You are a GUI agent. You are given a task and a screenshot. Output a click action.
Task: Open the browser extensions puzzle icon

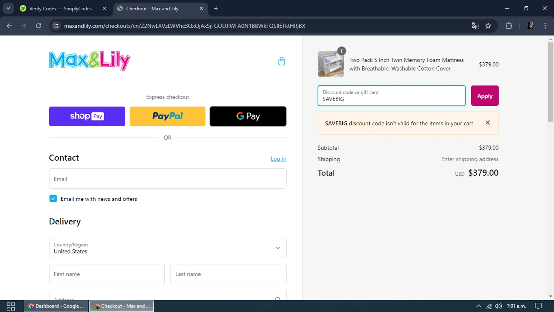509,26
